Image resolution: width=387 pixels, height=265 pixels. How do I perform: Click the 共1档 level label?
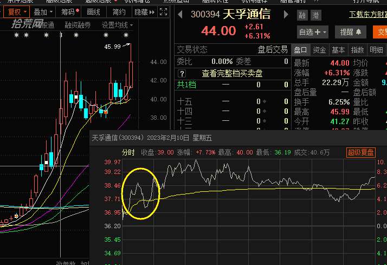(x=186, y=85)
